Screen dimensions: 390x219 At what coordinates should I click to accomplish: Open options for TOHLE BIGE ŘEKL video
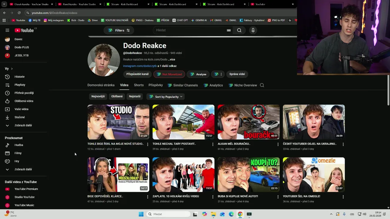[148, 144]
